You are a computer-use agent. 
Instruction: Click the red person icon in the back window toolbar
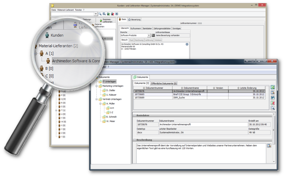(x=112, y=14)
